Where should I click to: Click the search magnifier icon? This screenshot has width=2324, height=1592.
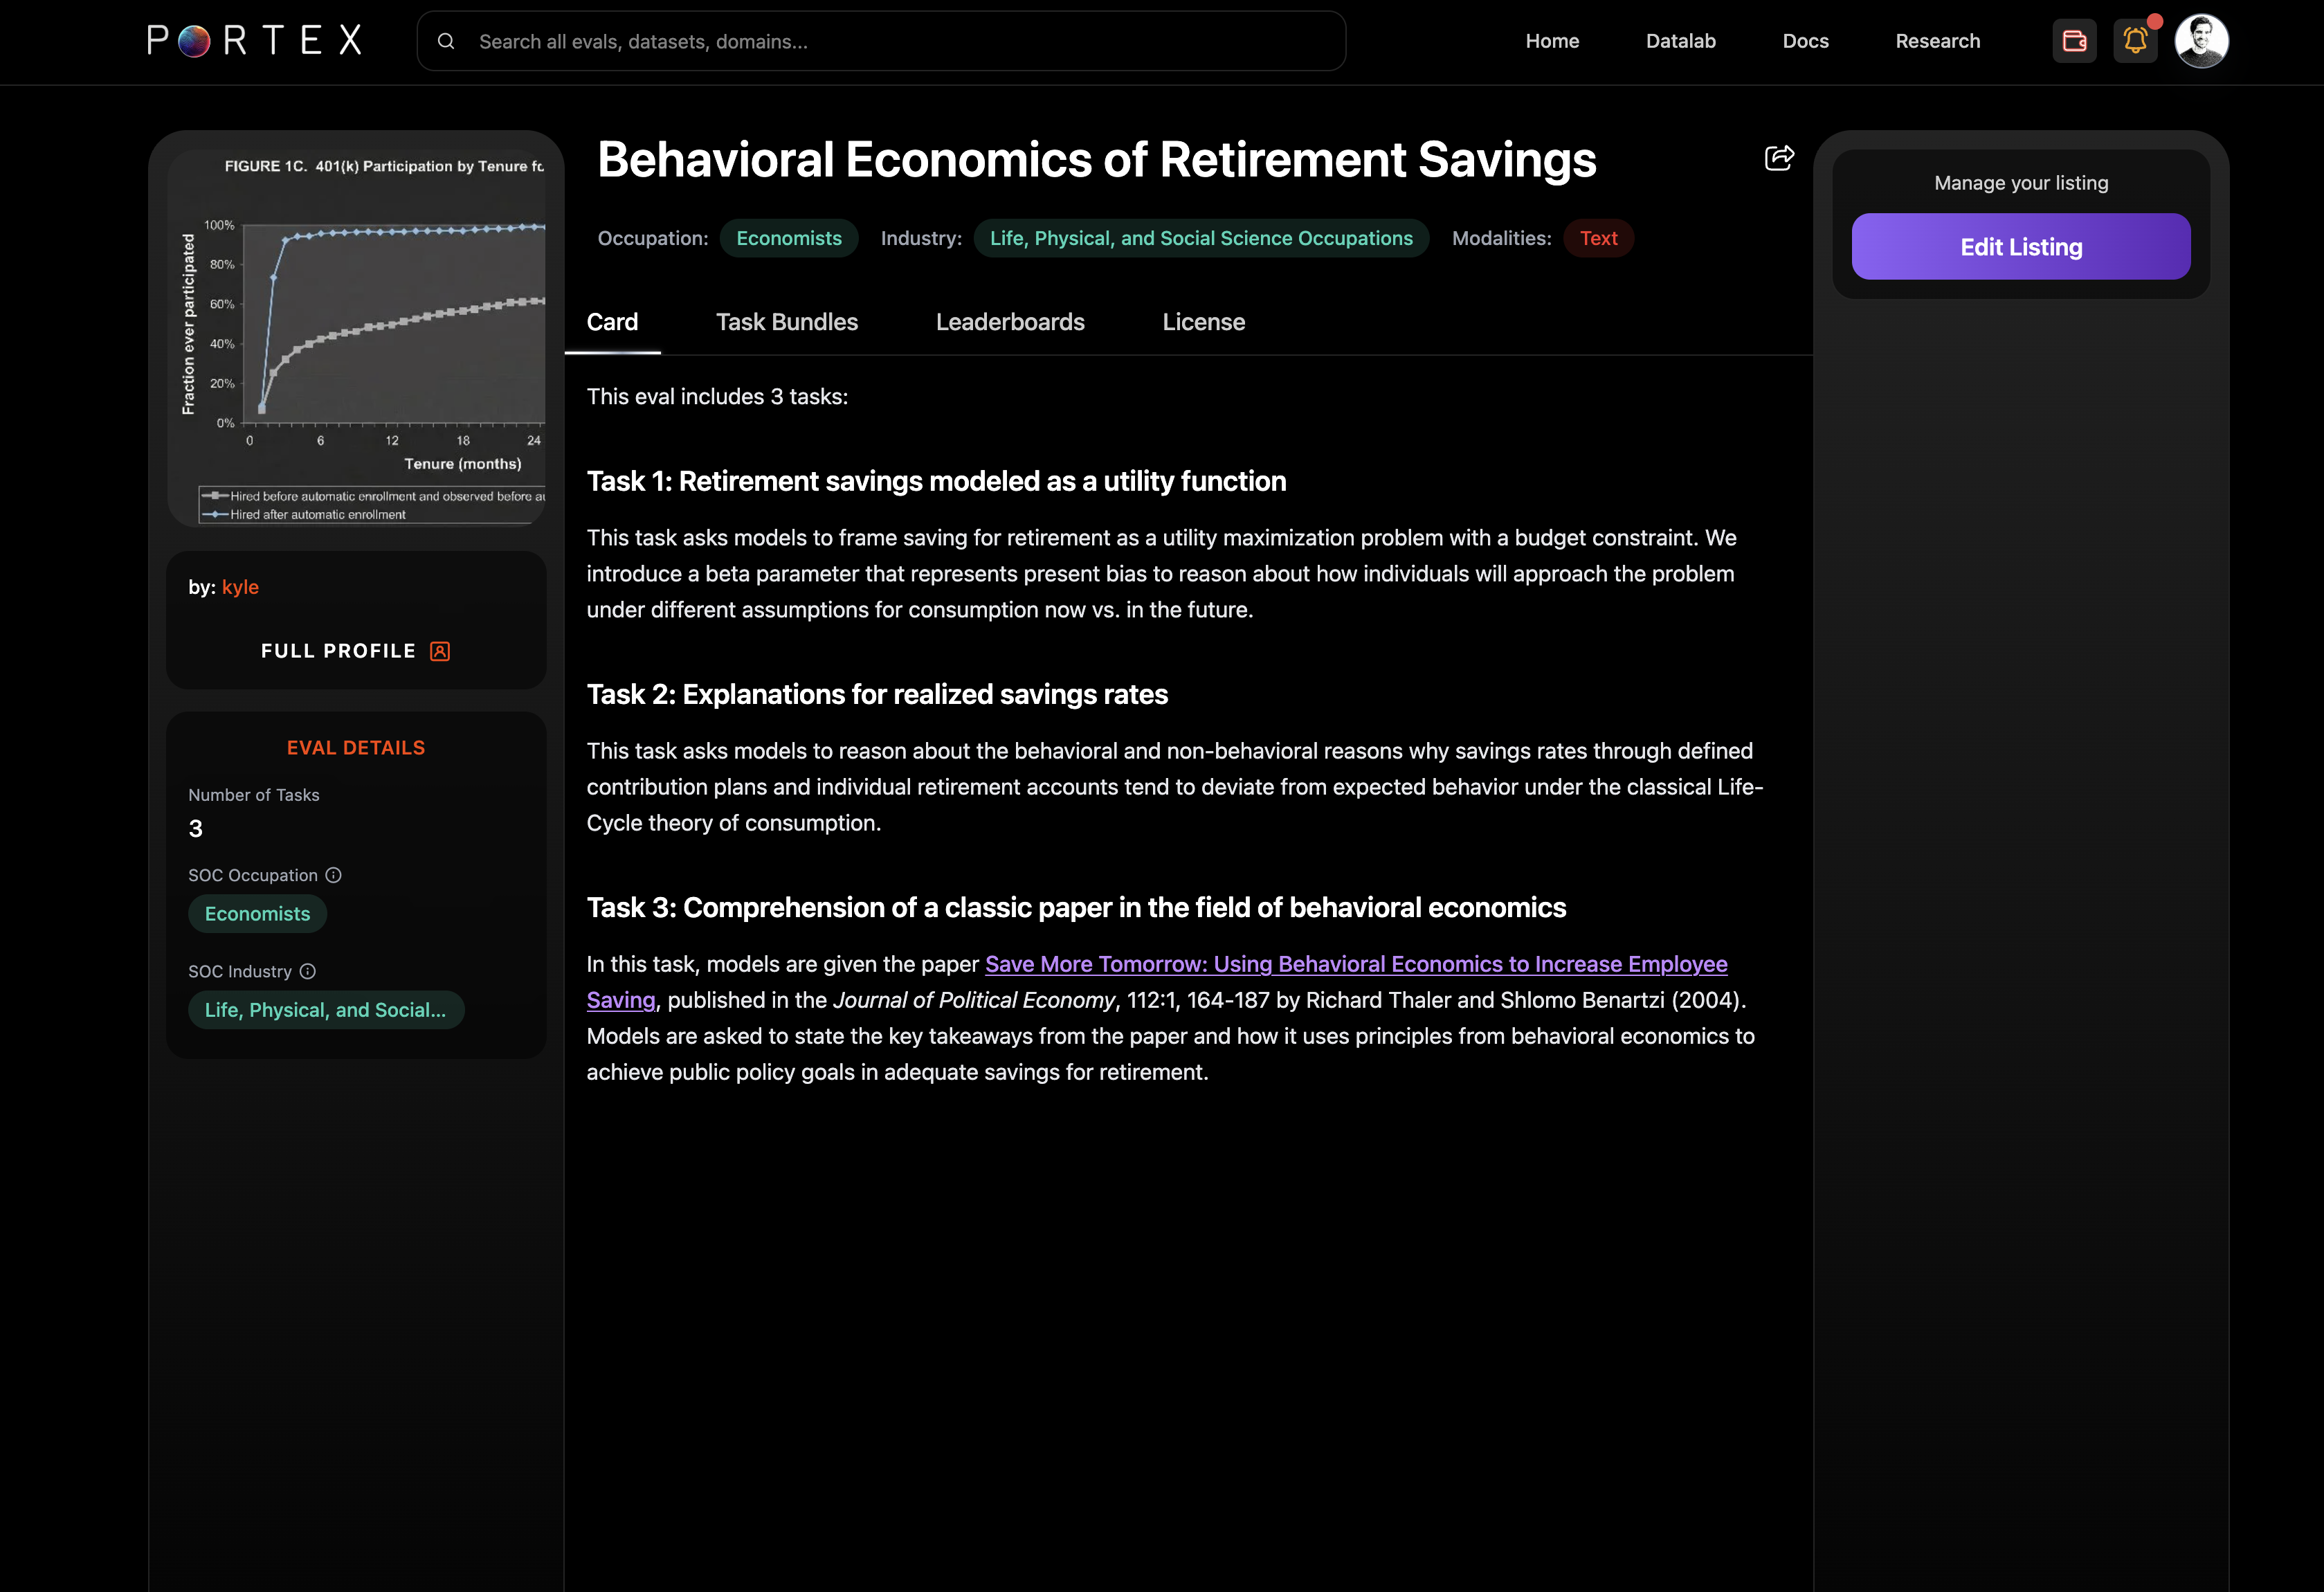pos(446,41)
